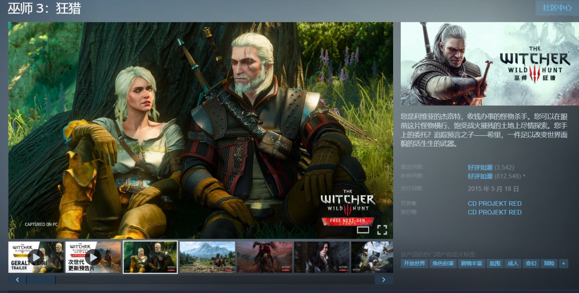Screen dimensions: 579x293
Task: Toggle fullscreen on the screenshot viewer
Action: coord(382,230)
